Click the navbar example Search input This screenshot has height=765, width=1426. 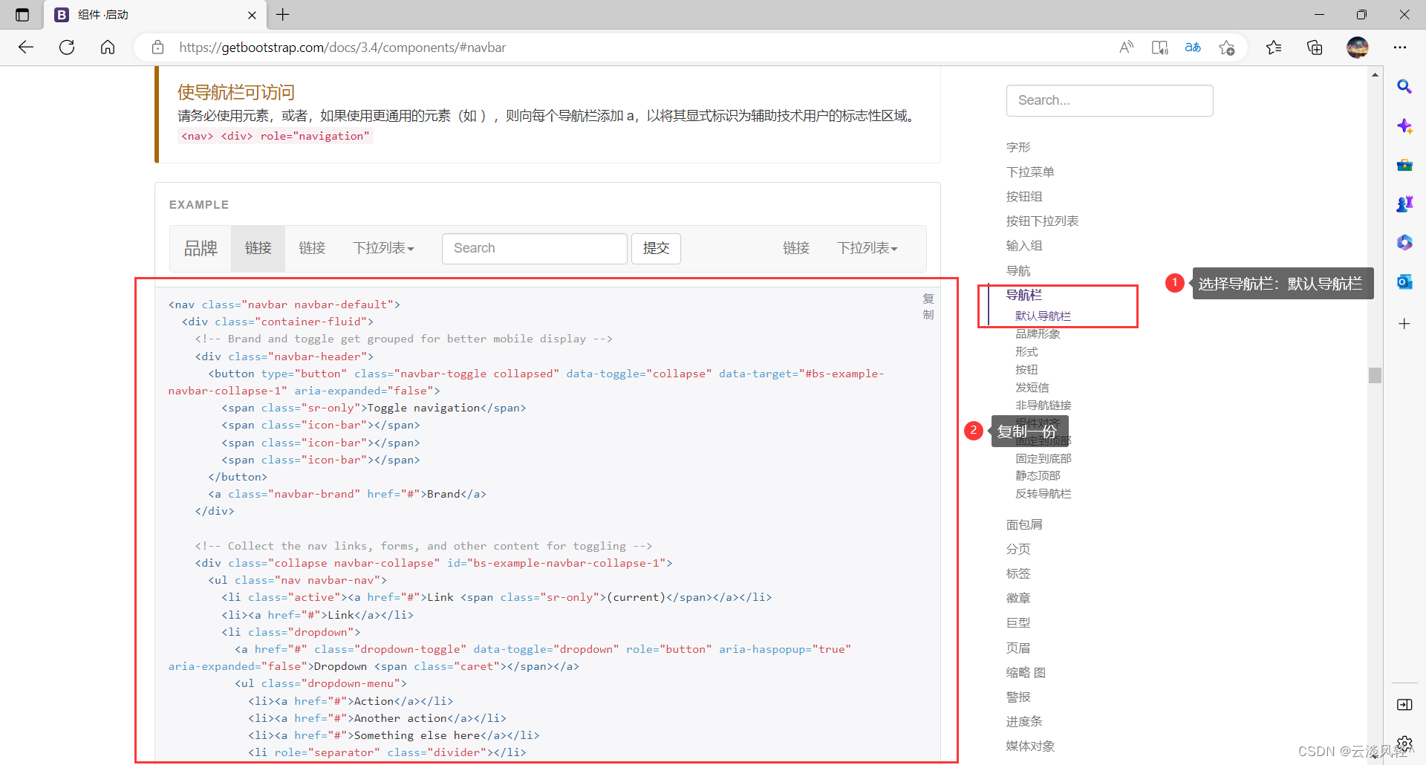535,248
